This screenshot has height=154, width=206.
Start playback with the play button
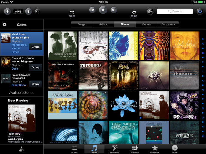coord(103,10)
